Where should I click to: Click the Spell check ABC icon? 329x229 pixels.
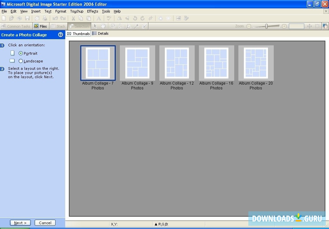click(x=109, y=18)
